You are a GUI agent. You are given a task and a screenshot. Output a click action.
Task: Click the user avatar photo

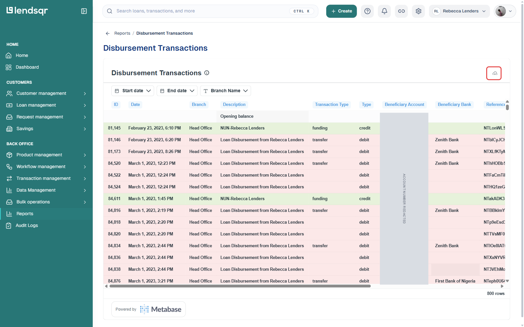[x=500, y=11]
